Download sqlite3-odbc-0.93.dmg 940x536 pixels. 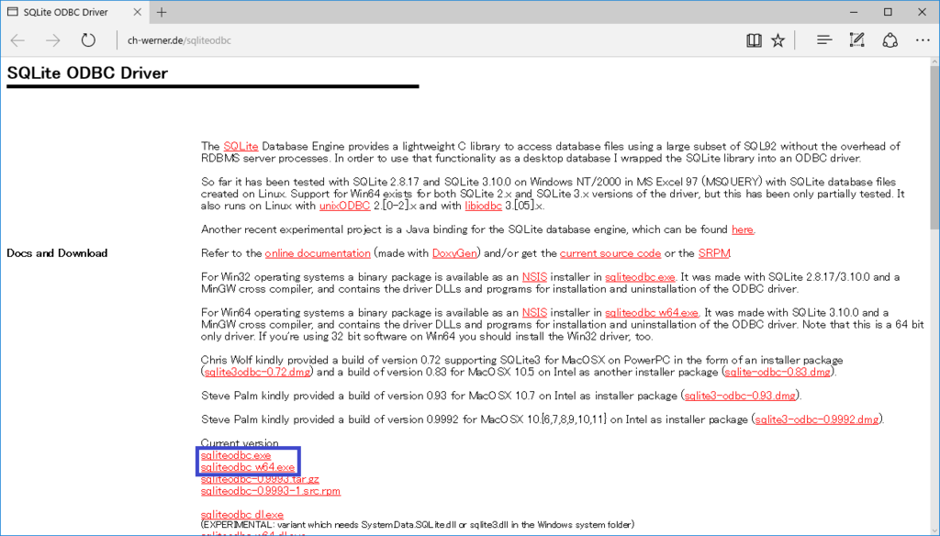[741, 396]
